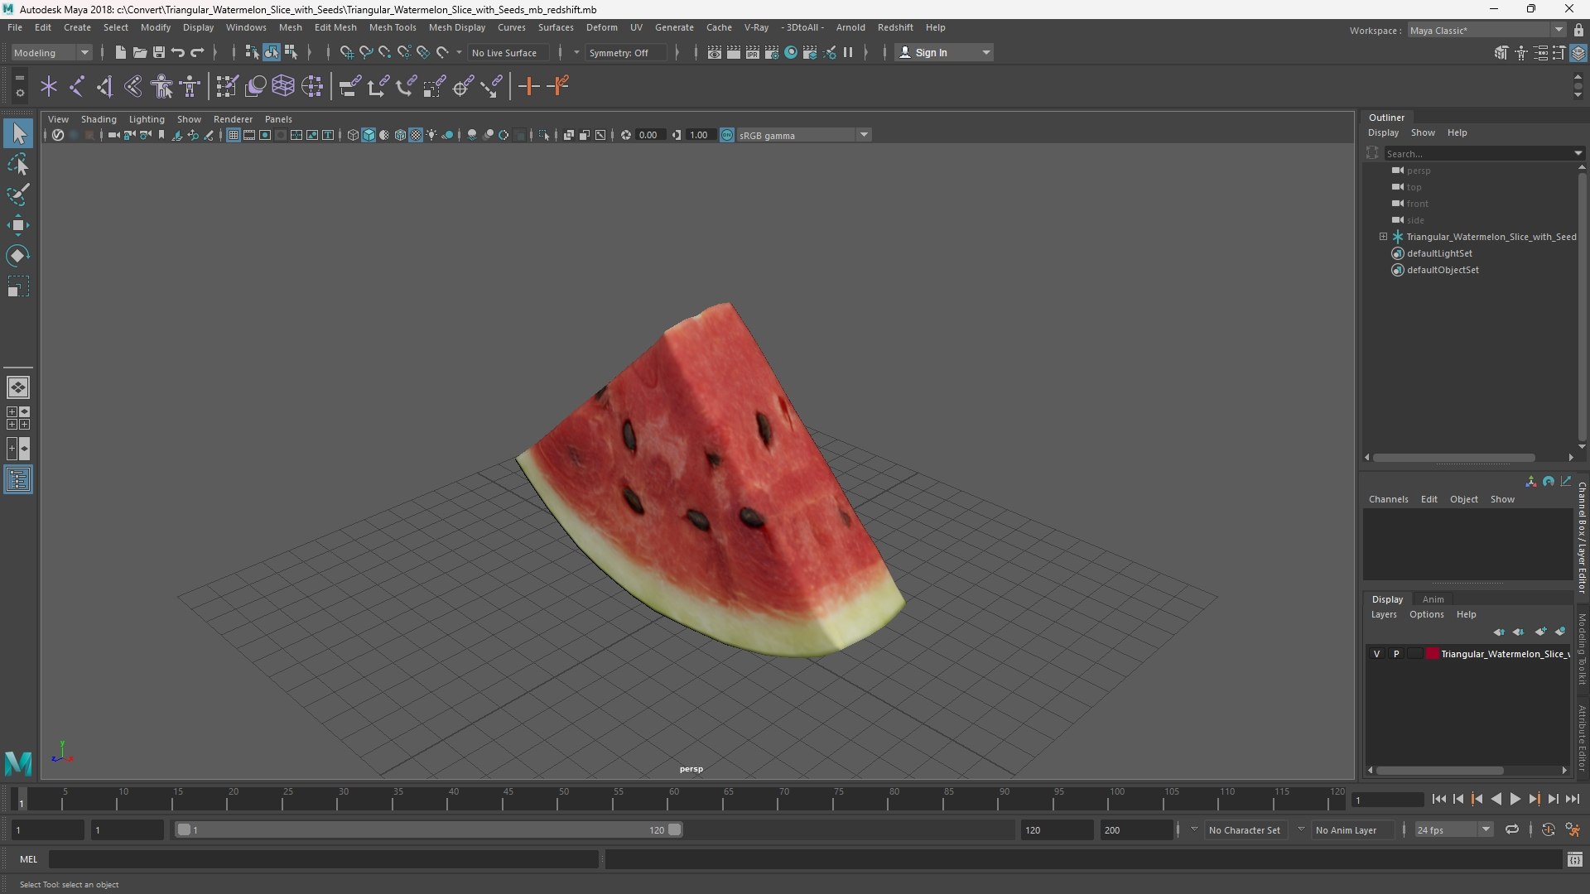
Task: Toggle the Outliner layout button in sidebar
Action: [x=18, y=480]
